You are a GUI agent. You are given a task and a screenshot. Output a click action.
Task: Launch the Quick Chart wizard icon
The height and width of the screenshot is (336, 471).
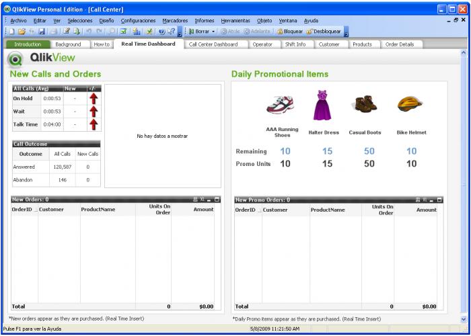pos(137,32)
